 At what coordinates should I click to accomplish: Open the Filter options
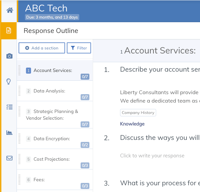click(x=79, y=48)
